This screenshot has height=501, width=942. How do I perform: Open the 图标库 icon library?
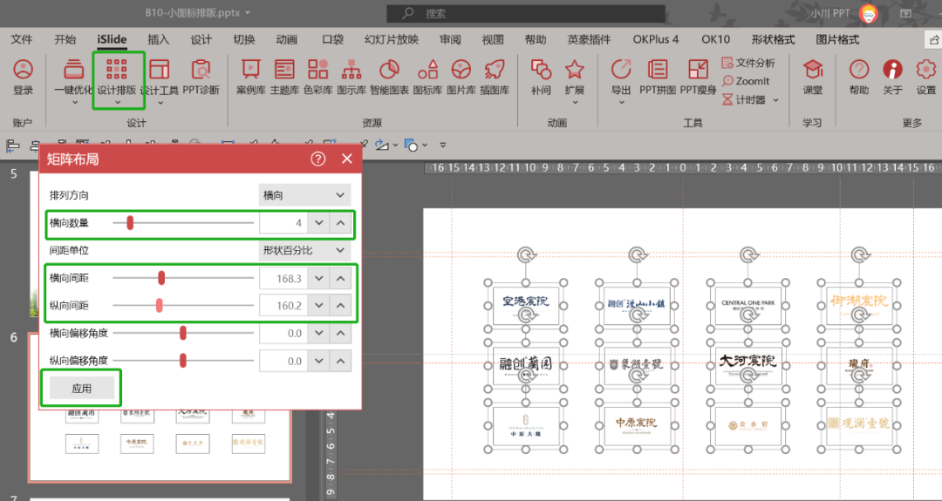click(x=427, y=77)
